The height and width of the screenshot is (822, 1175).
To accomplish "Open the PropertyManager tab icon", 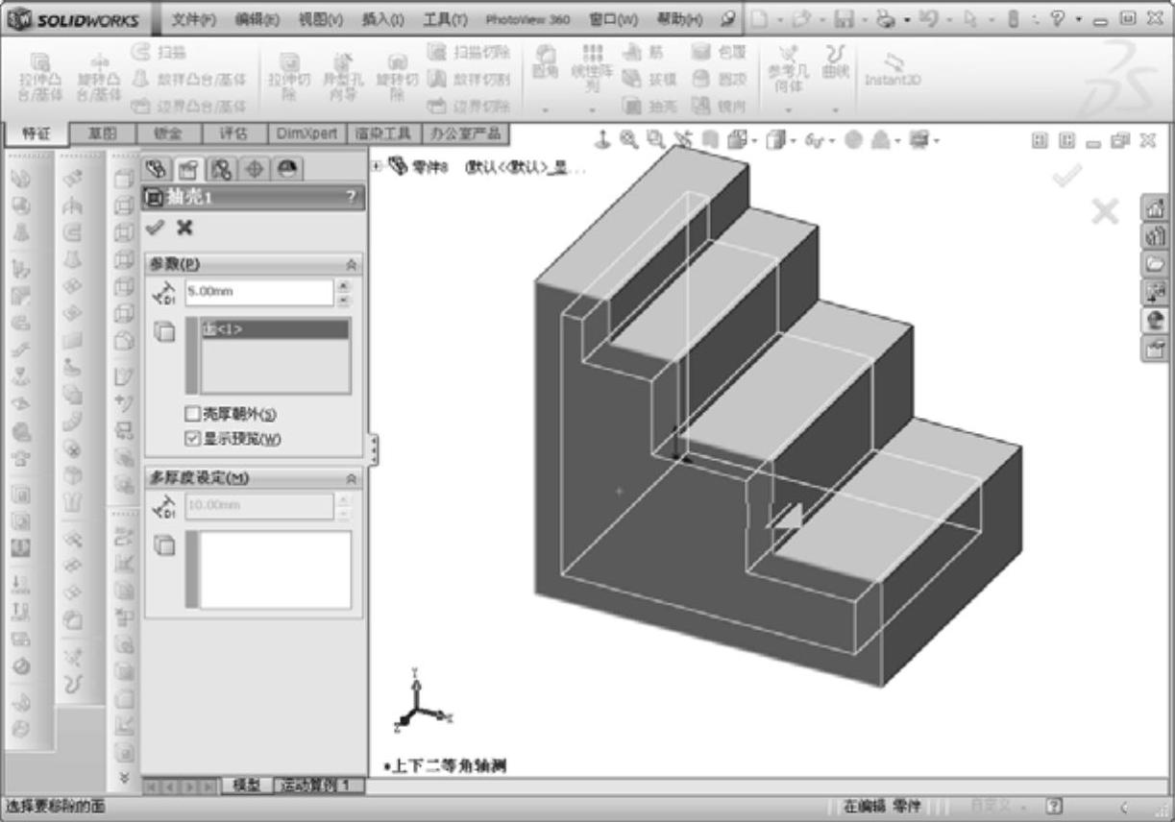I will click(189, 170).
